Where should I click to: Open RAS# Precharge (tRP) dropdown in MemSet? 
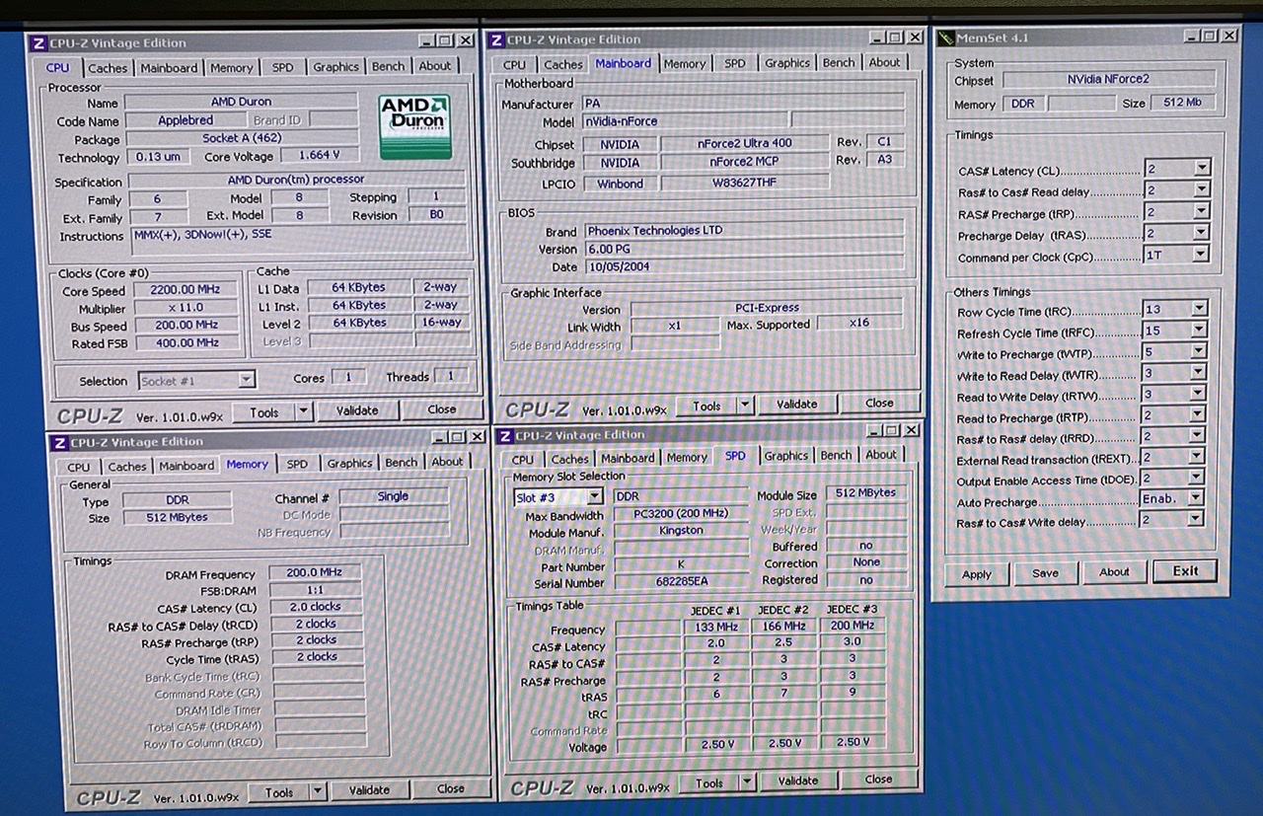[1201, 212]
